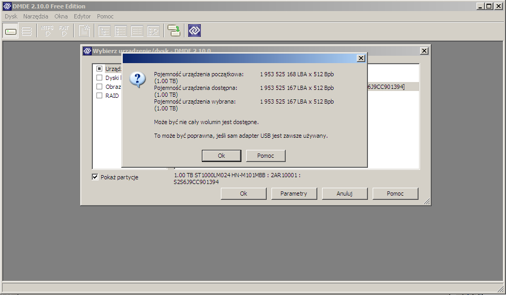The height and width of the screenshot is (295, 506).
Task: Click the DMDE icon in main title bar
Action: pos(7,6)
